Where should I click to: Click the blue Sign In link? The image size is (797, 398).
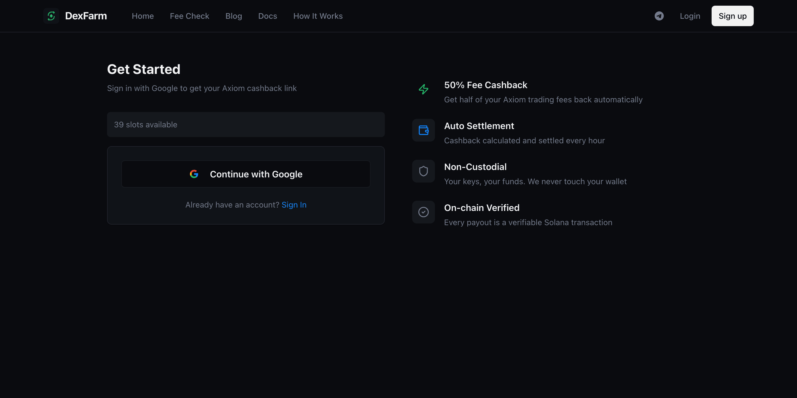(x=294, y=205)
